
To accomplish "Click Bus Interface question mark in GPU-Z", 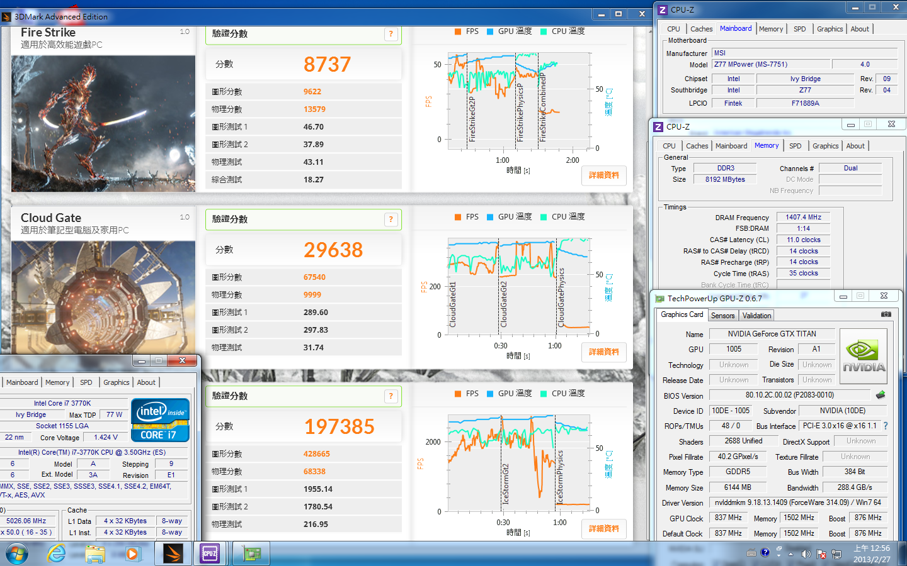I will [886, 426].
